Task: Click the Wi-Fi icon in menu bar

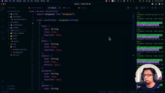Action: (128, 1)
